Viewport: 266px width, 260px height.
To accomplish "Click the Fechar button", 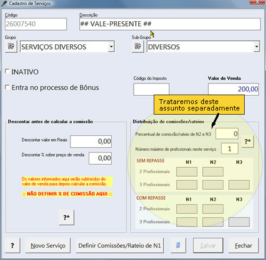I will click(244, 245).
